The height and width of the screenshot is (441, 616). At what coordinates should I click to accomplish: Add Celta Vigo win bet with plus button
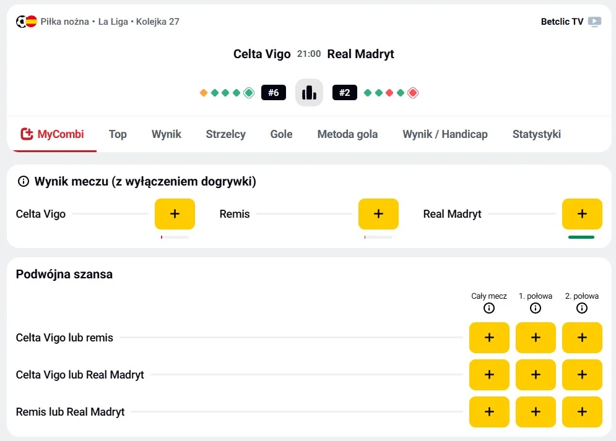point(174,213)
